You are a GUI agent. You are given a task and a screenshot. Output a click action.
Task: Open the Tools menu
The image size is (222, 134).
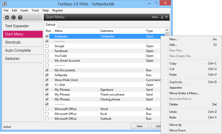pos(35,10)
